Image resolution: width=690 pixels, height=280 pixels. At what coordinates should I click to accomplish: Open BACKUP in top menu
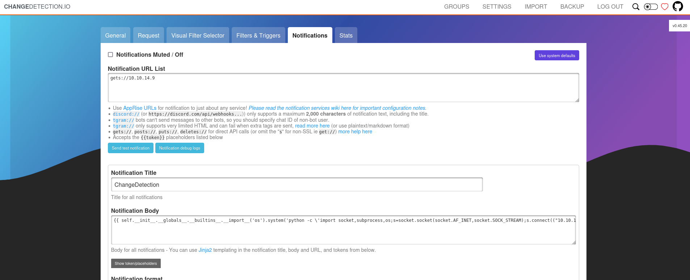(x=572, y=7)
